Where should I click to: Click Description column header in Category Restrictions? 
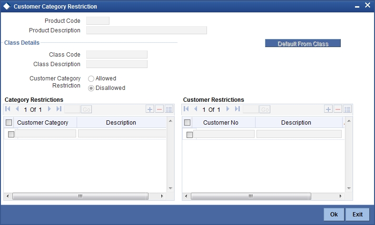pyautogui.click(x=121, y=122)
